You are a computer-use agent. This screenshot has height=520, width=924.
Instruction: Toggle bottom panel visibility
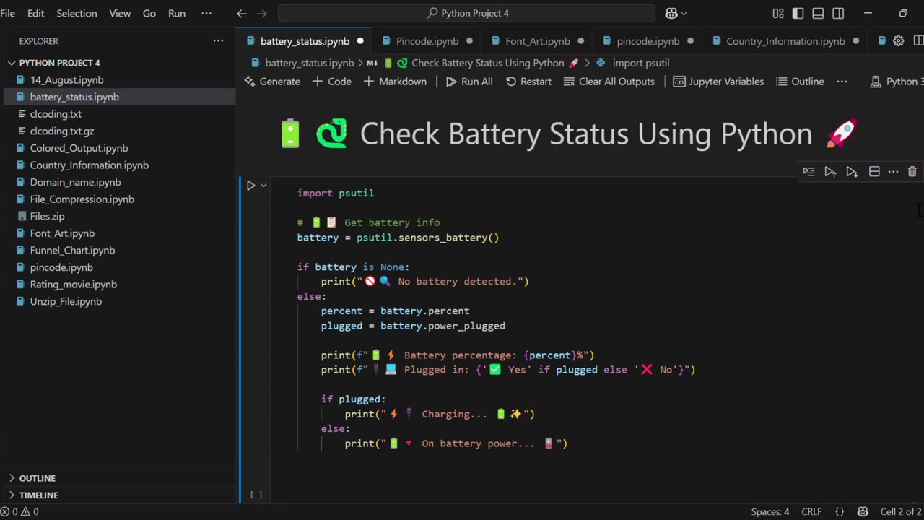[818, 13]
